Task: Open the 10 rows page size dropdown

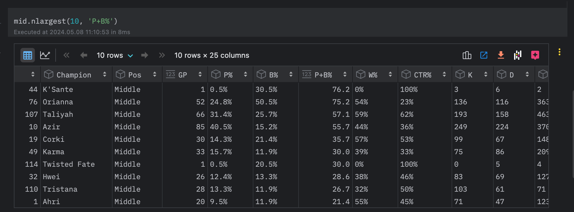Action: point(115,55)
